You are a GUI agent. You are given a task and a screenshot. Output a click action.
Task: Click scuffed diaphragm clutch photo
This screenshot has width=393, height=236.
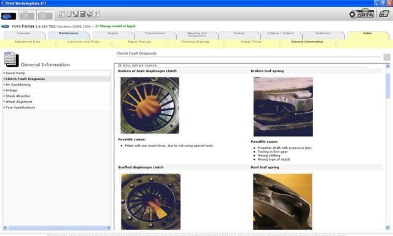point(150,202)
